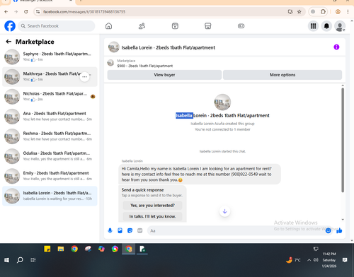Send a thumbs-up like

[x=339, y=230]
